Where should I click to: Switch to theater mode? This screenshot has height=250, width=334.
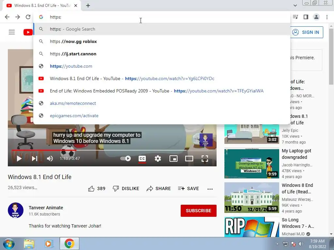click(189, 159)
